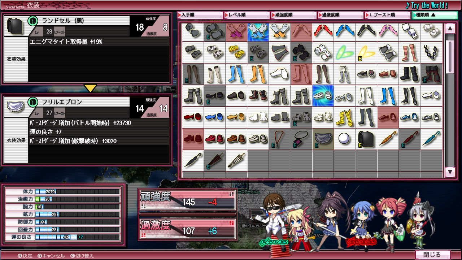Click the エニグマタイト取得量 +19% effect
Image resolution: width=462 pixels, height=260 pixels.
[x=66, y=42]
